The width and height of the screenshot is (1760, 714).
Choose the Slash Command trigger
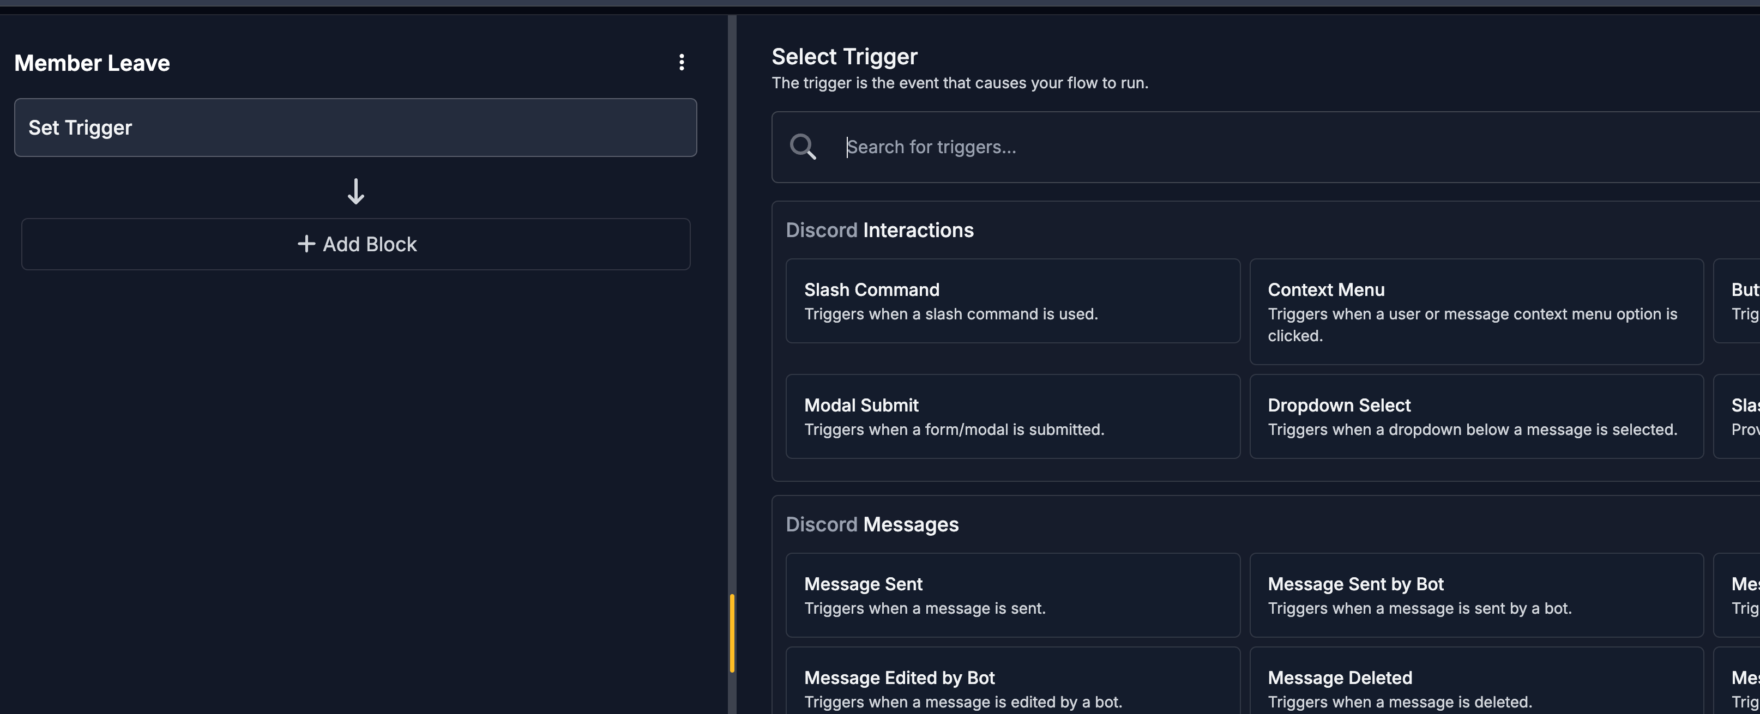click(x=1012, y=301)
